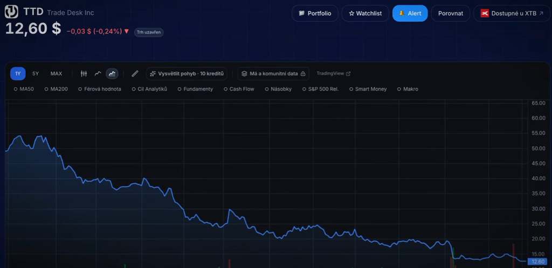
Task: Click the 12,60 $ price text
Action: click(x=33, y=29)
